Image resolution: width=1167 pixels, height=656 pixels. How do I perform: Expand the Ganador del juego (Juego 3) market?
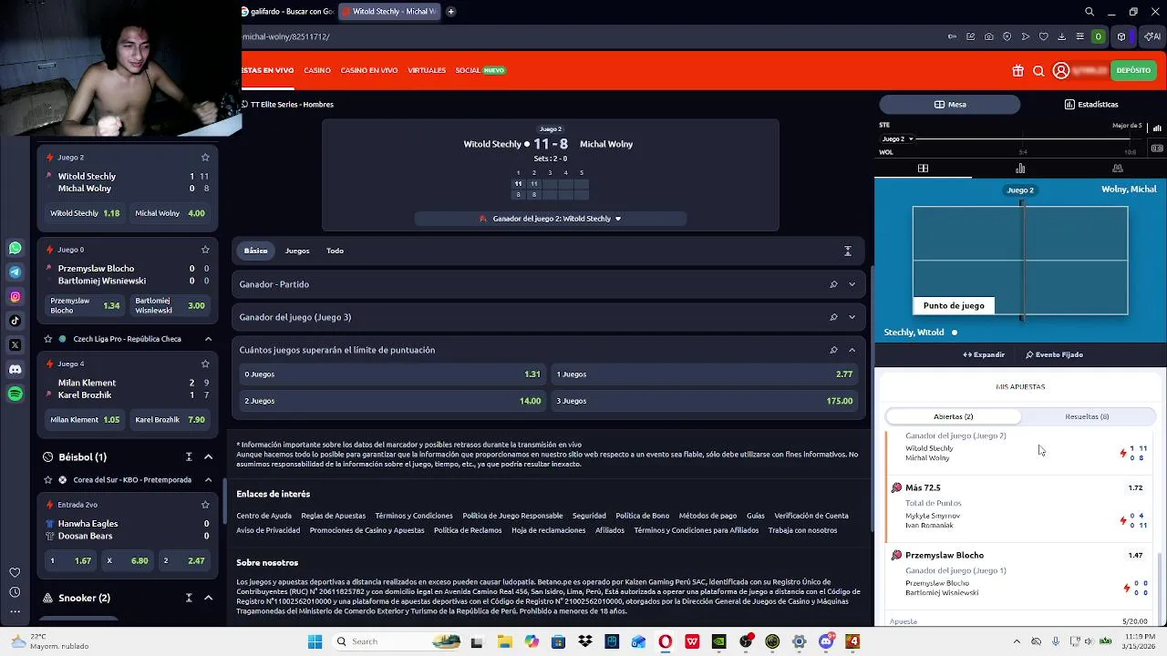coord(852,317)
